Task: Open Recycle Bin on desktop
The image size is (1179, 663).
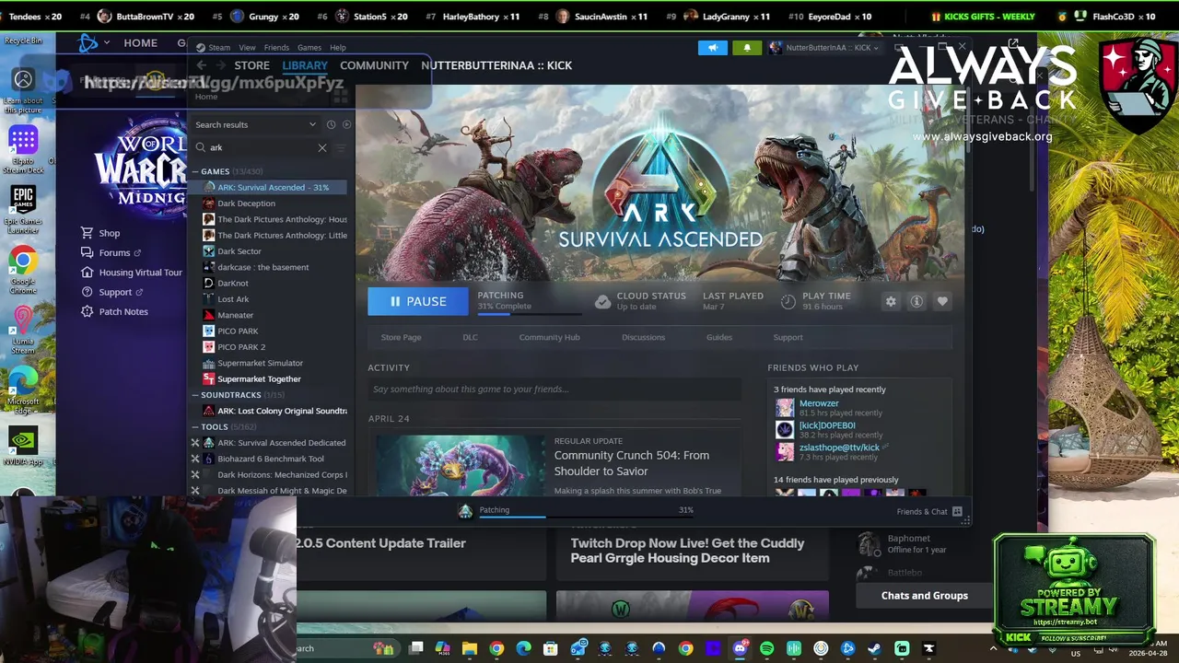Action: pos(23,41)
